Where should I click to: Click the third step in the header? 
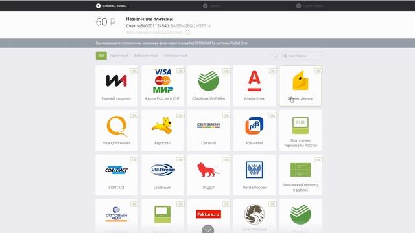click(x=310, y=6)
